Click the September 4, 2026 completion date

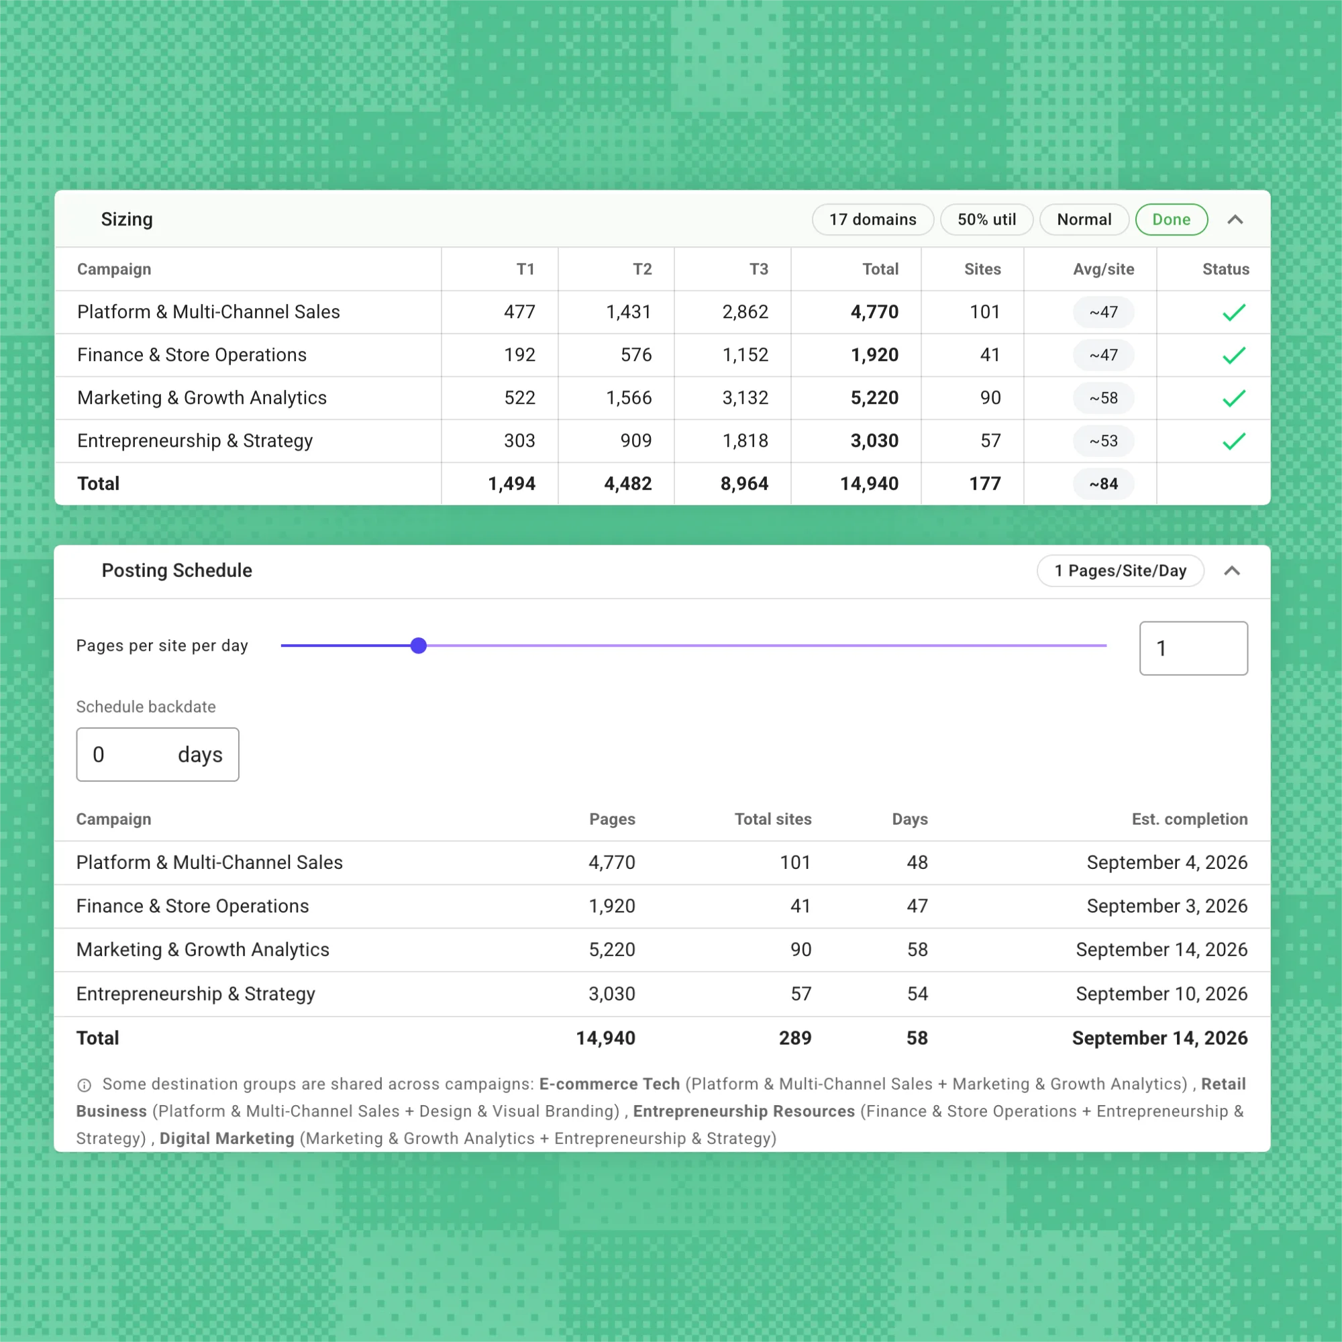[x=1167, y=863]
